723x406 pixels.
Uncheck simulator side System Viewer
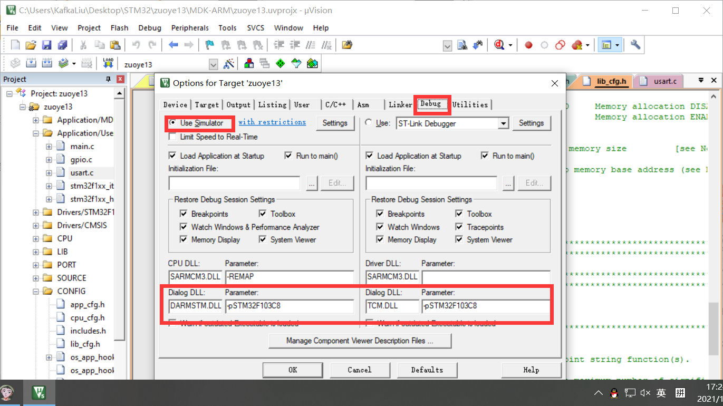263,239
